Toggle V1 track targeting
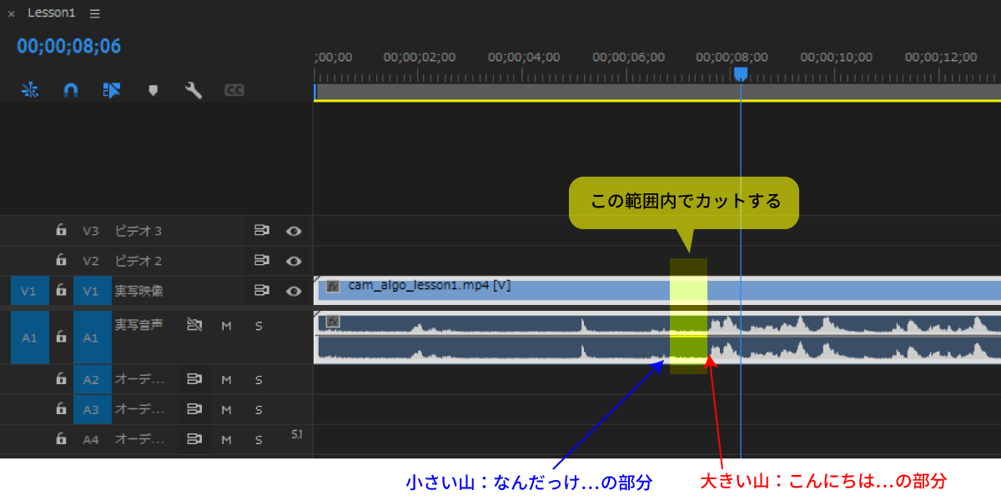The height and width of the screenshot is (500, 1001). pos(91,291)
